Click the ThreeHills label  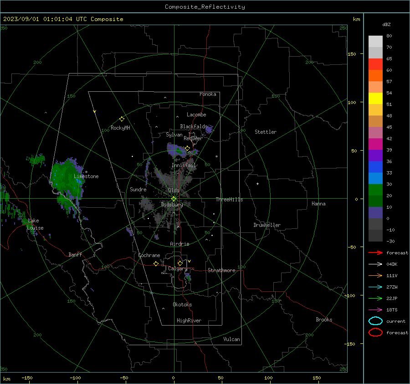(x=229, y=200)
